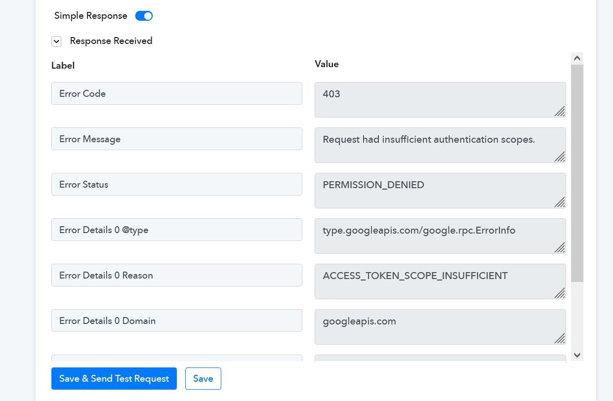Click resize handle of ErrorInfo type value
Image resolution: width=613 pixels, height=401 pixels.
560,248
